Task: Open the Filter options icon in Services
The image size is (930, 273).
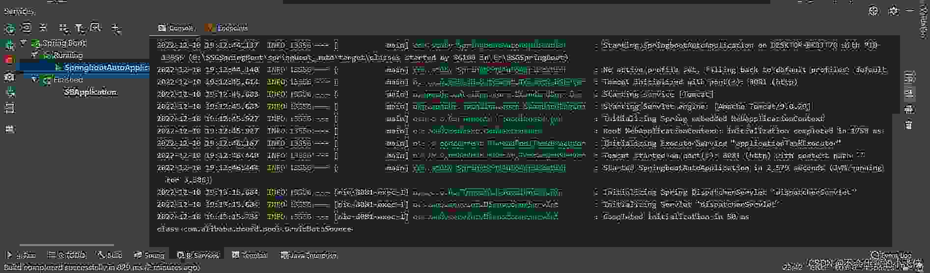Action: (x=80, y=28)
